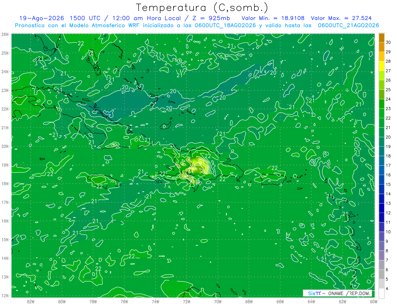The width and height of the screenshot is (397, 306).
Task: Click the title "Temperatura (C,somb.)"
Action: pyautogui.click(x=202, y=7)
